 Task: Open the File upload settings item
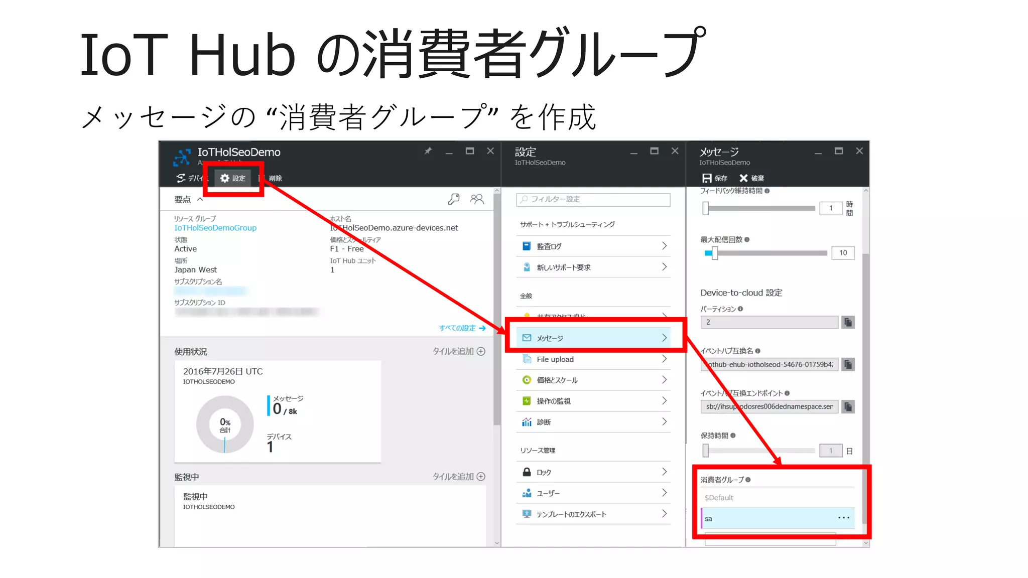click(x=593, y=359)
